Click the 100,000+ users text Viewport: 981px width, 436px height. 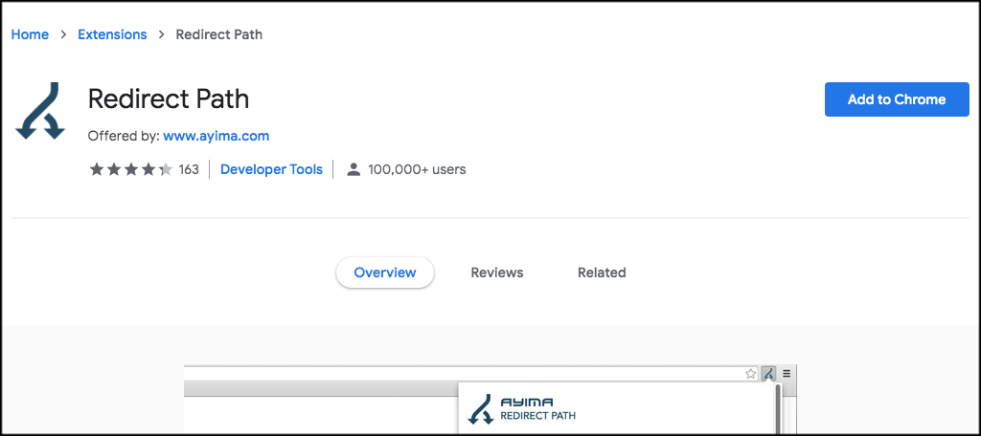(x=417, y=169)
